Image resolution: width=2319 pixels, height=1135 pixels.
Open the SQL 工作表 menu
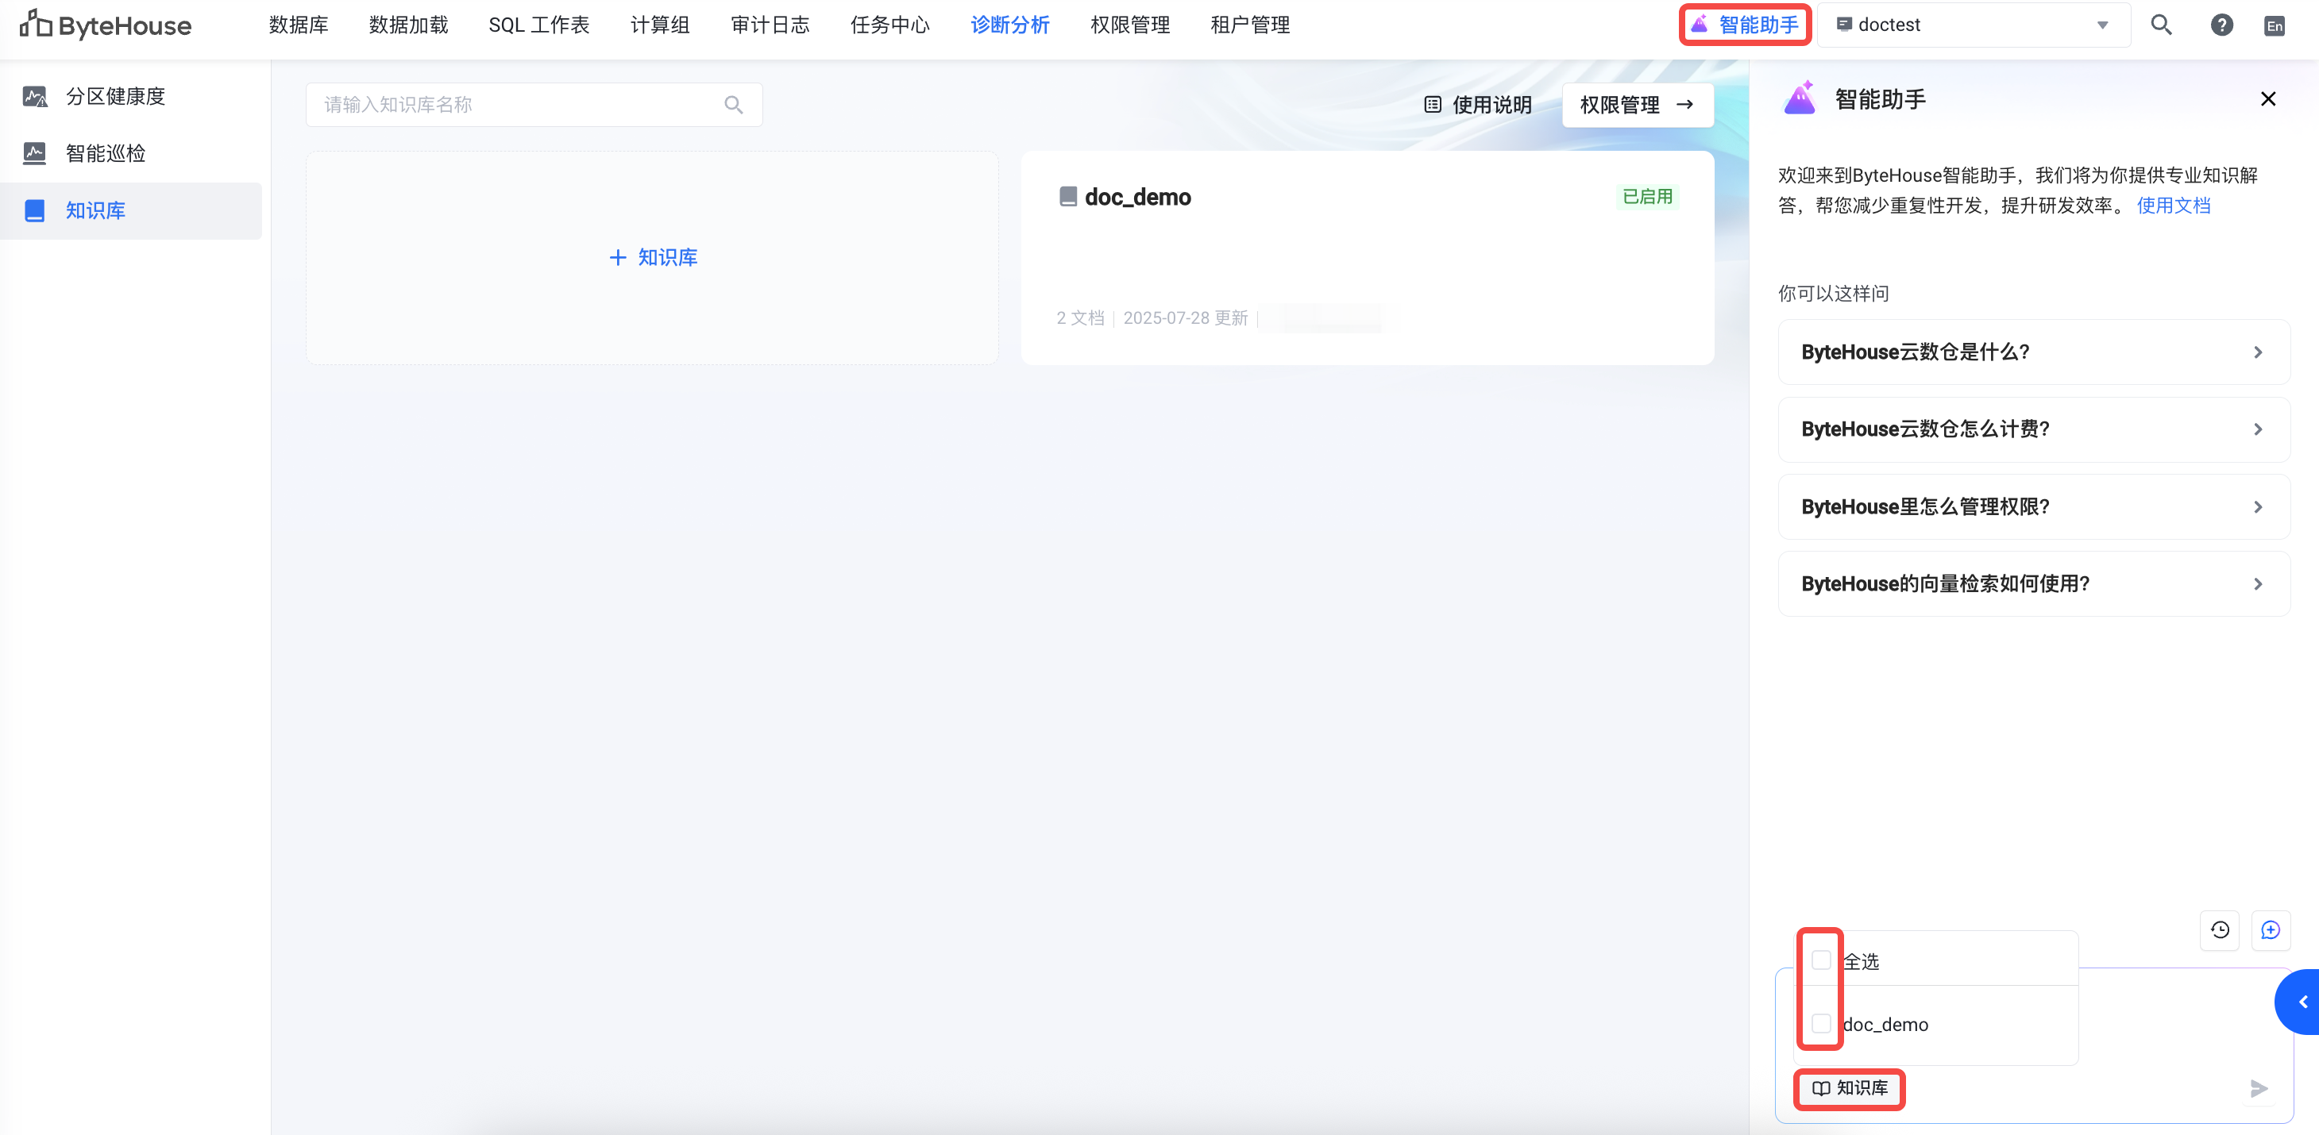[538, 25]
